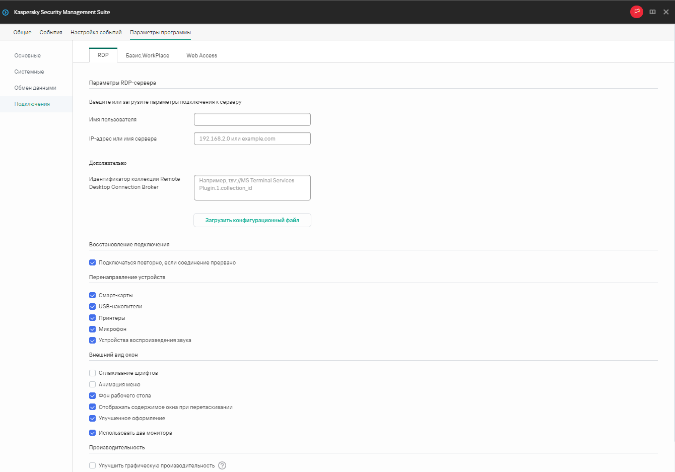Click the question mark next to graphics performance
This screenshot has width=675, height=472.
[222, 465]
